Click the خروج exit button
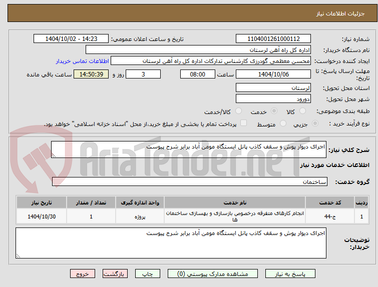The width and height of the screenshot is (378, 287). point(83,274)
